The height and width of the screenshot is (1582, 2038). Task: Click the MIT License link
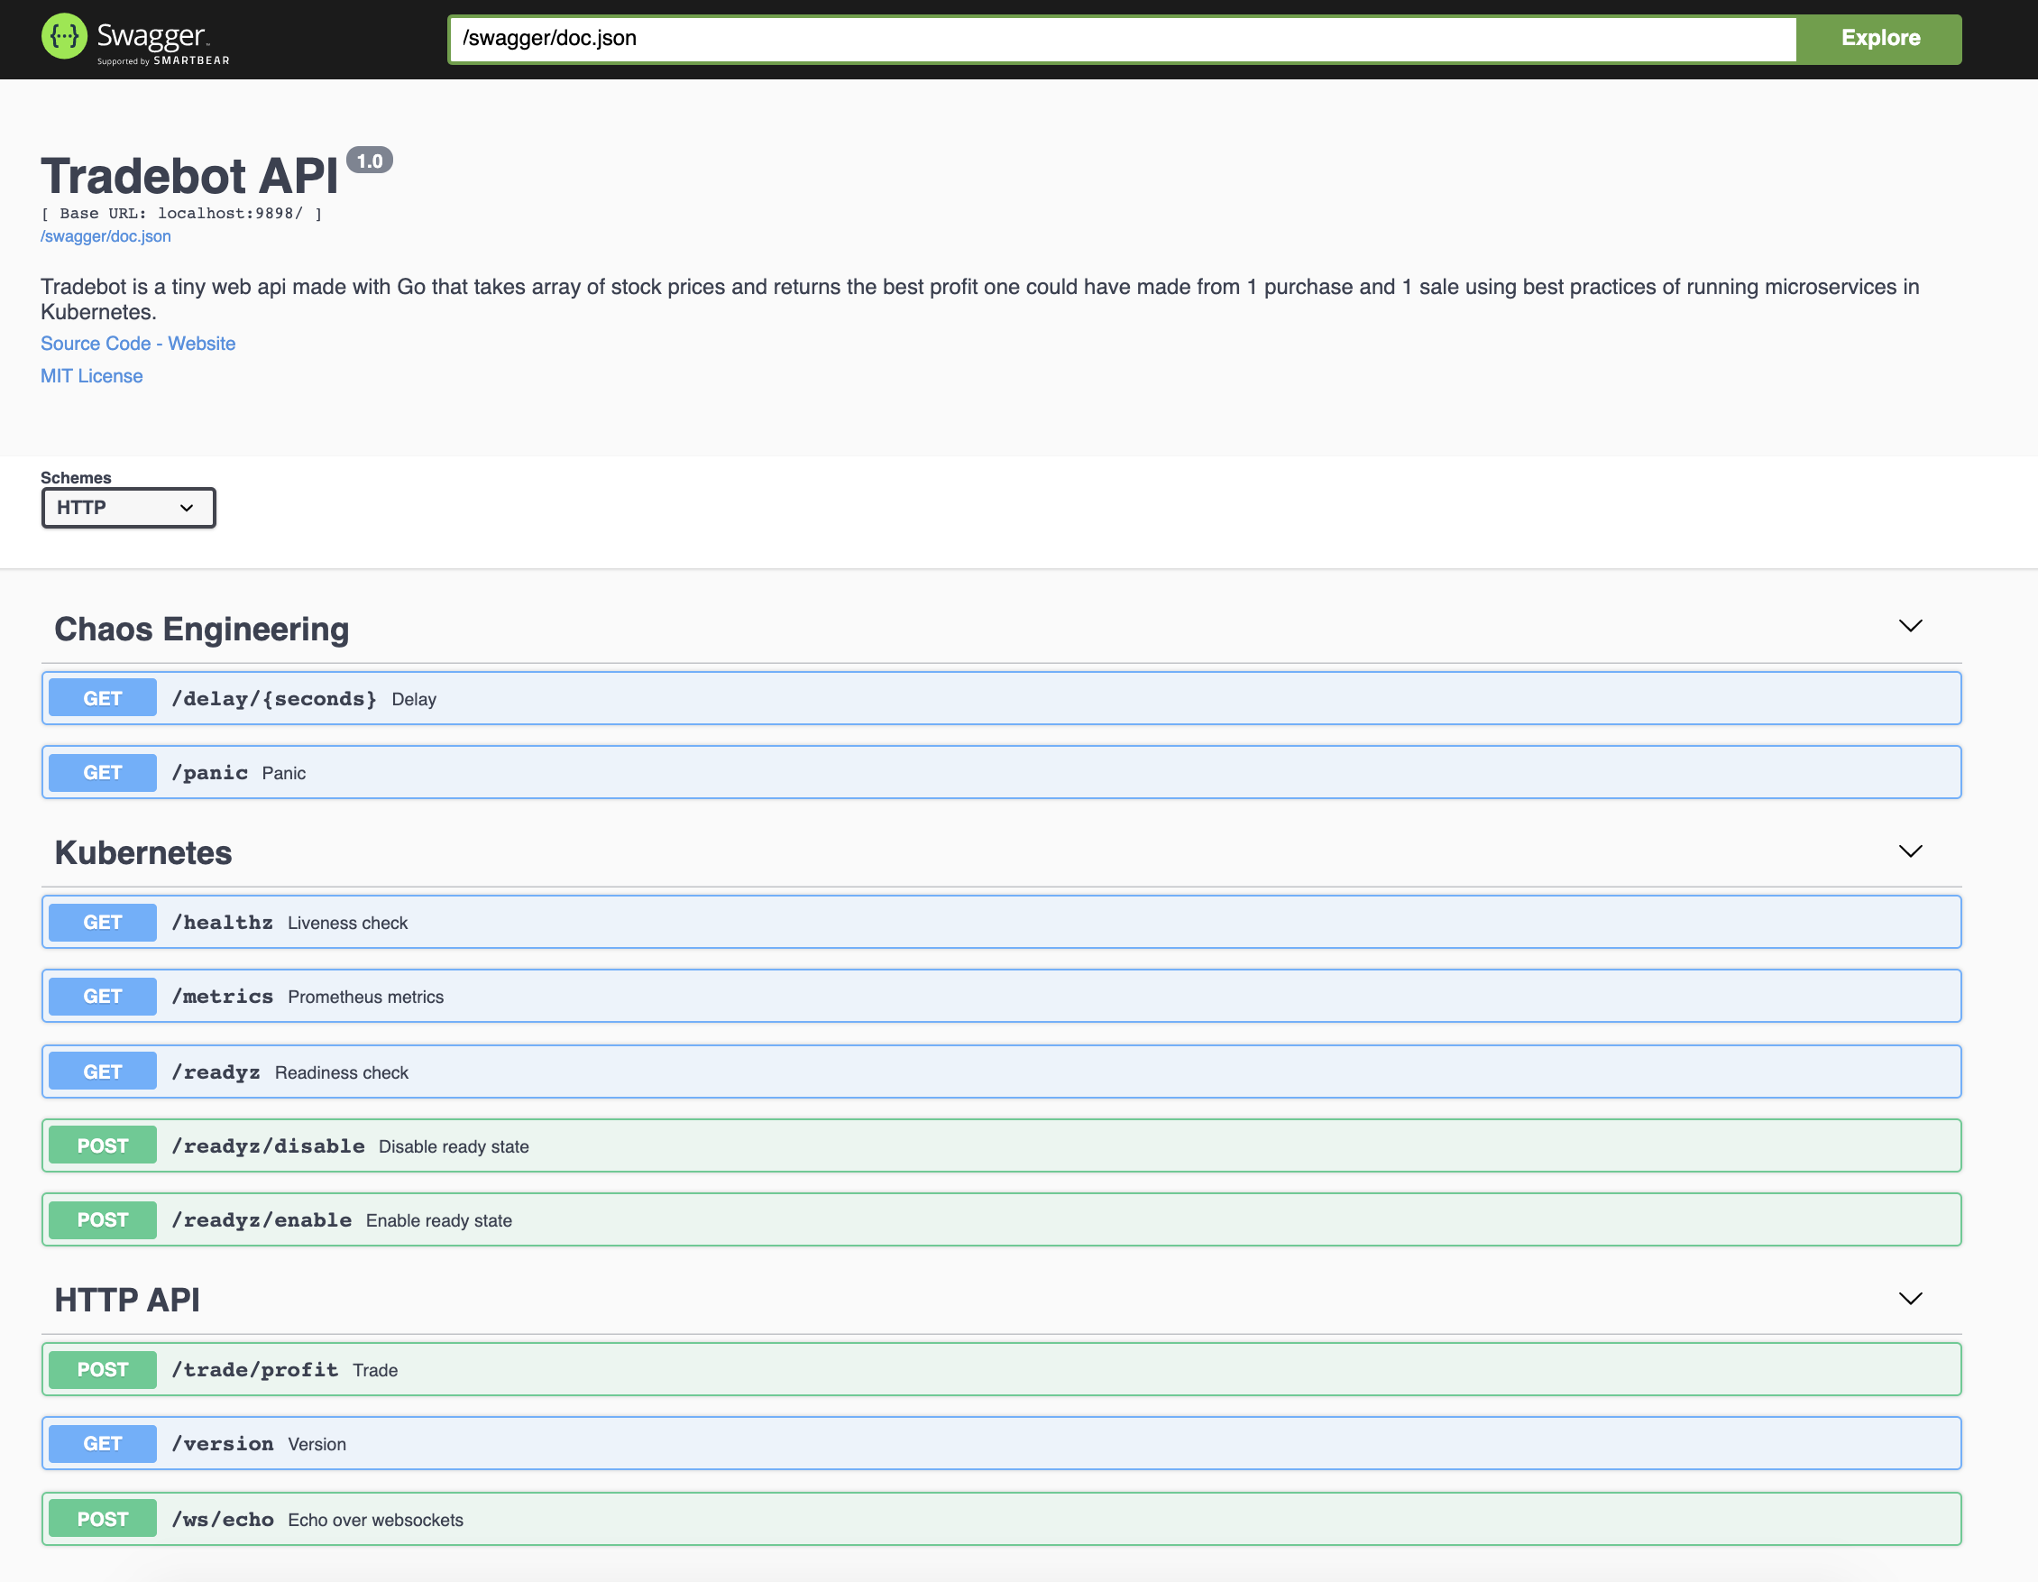(93, 375)
